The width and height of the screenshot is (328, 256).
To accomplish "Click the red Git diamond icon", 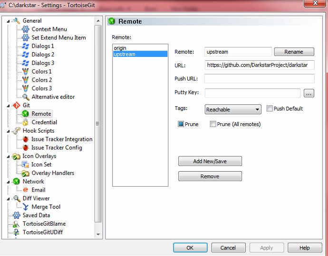I will pos(16,105).
